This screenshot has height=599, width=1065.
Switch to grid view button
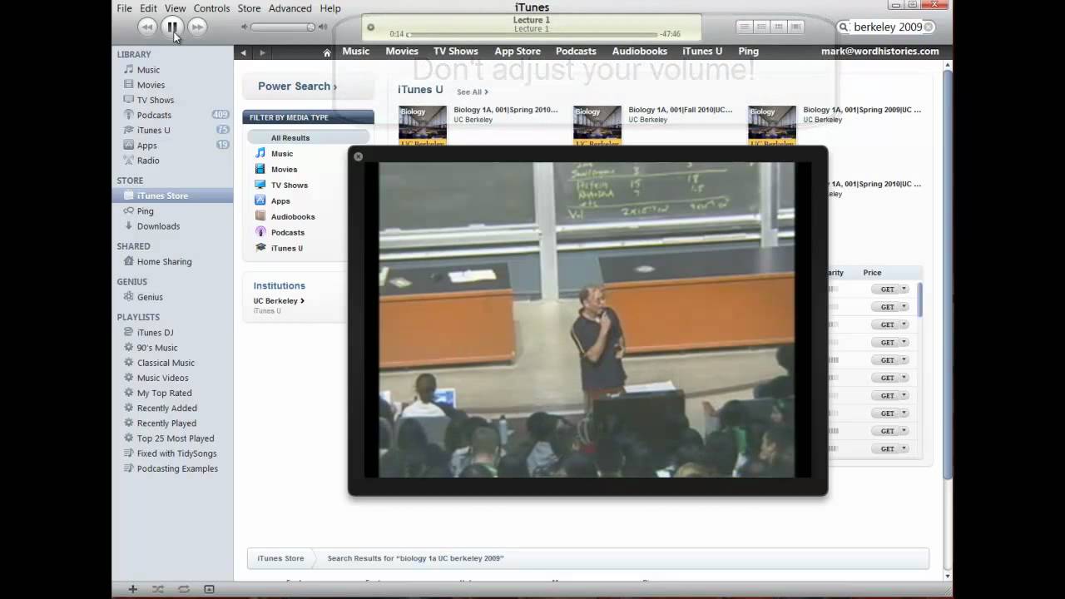779,27
